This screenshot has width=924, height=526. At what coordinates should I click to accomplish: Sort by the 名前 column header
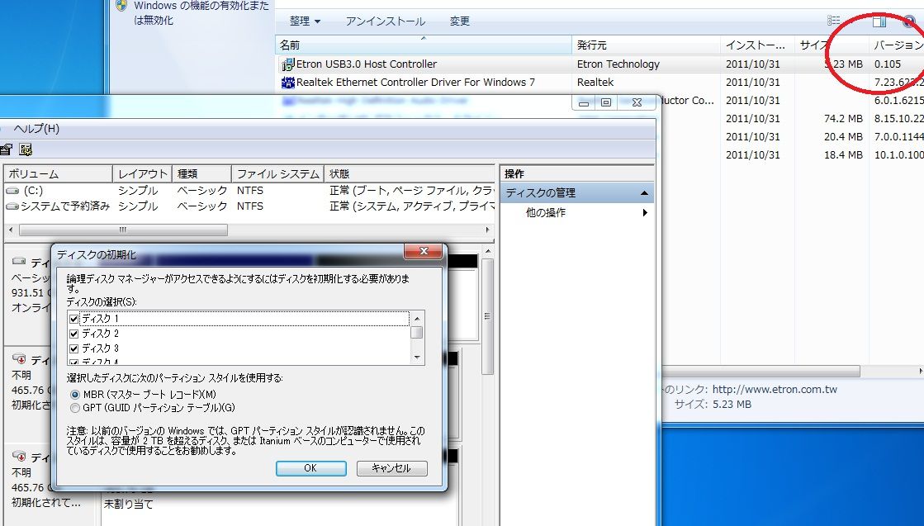pyautogui.click(x=423, y=45)
